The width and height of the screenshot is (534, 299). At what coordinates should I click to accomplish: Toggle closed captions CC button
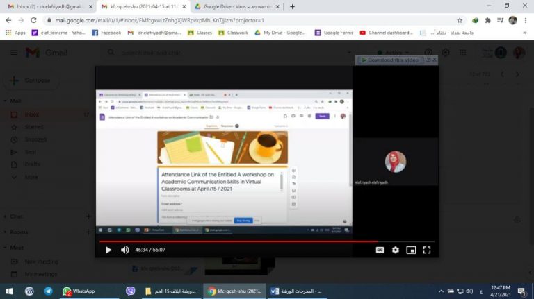tap(380, 250)
